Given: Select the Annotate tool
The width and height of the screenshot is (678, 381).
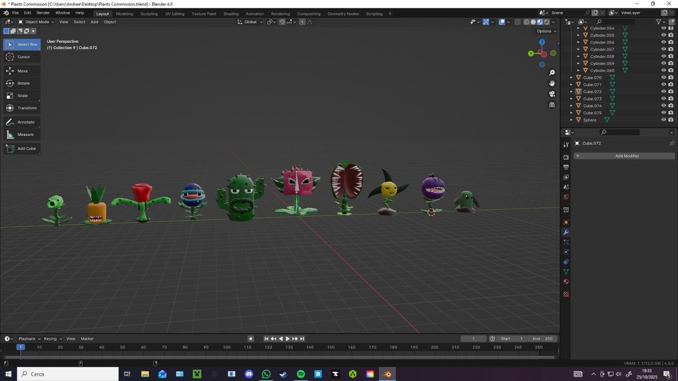Looking at the screenshot, I should pyautogui.click(x=21, y=122).
